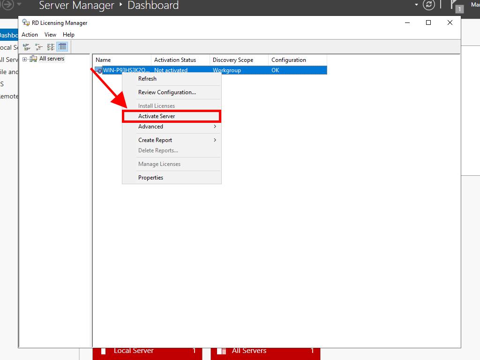Open the View menu
The height and width of the screenshot is (360, 480).
pyautogui.click(x=50, y=35)
